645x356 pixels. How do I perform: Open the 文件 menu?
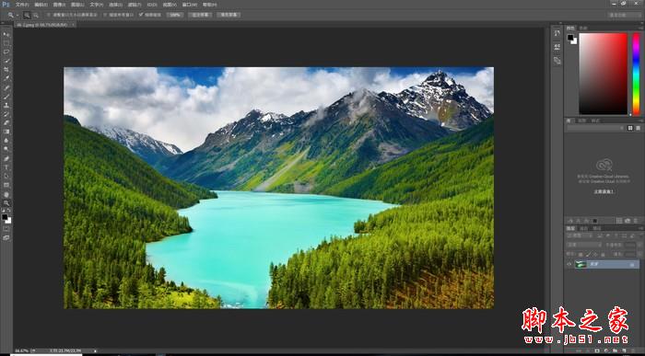[x=22, y=5]
